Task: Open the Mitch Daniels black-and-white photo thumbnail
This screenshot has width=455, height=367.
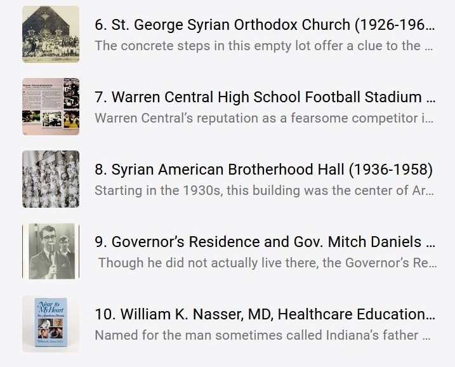Action: [x=51, y=251]
